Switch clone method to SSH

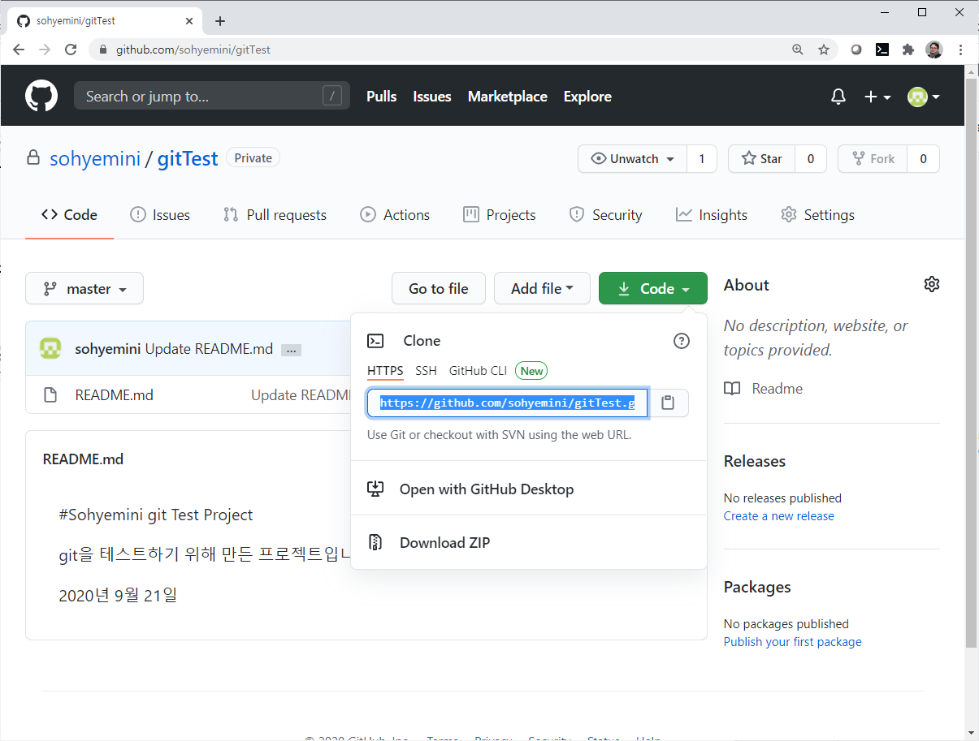pos(426,371)
